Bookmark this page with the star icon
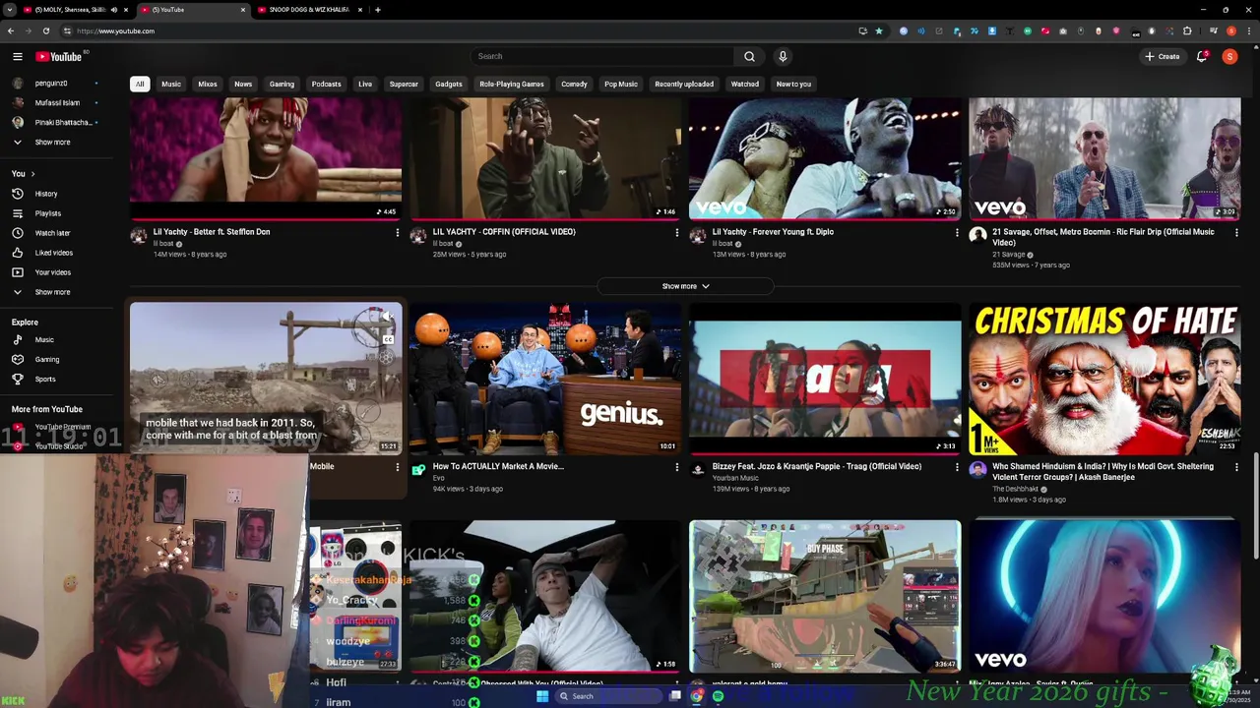 [879, 30]
